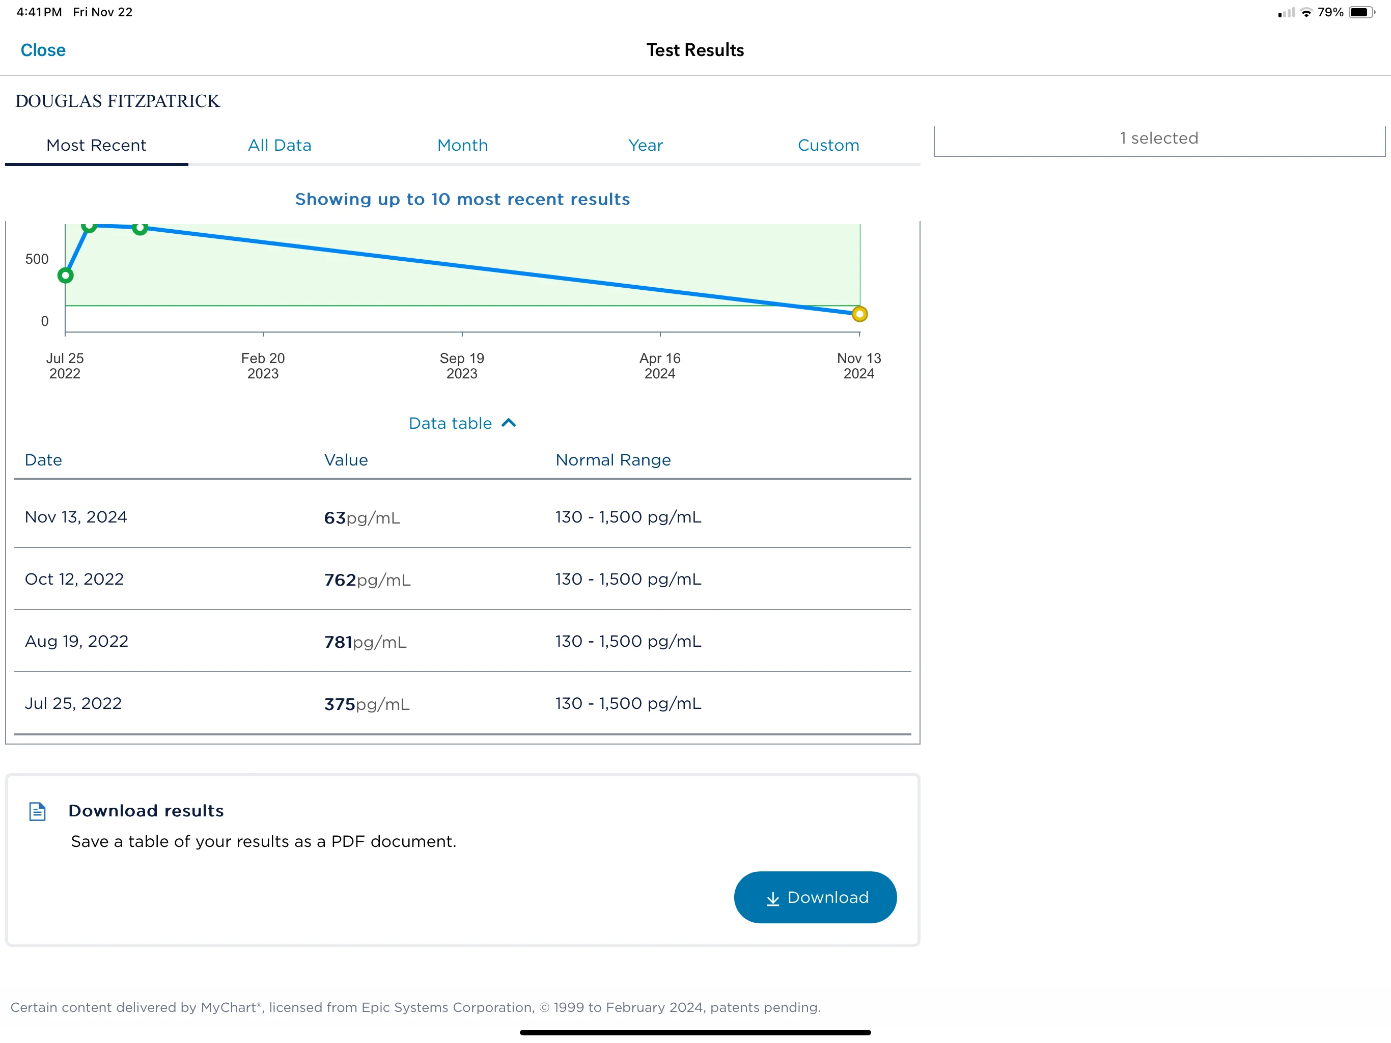Enable the Most Recent data toggle

[95, 145]
